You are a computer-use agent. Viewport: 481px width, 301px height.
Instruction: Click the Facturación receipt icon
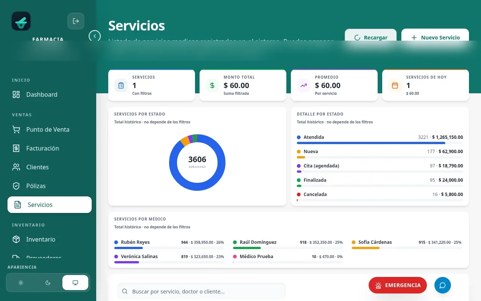(x=16, y=148)
